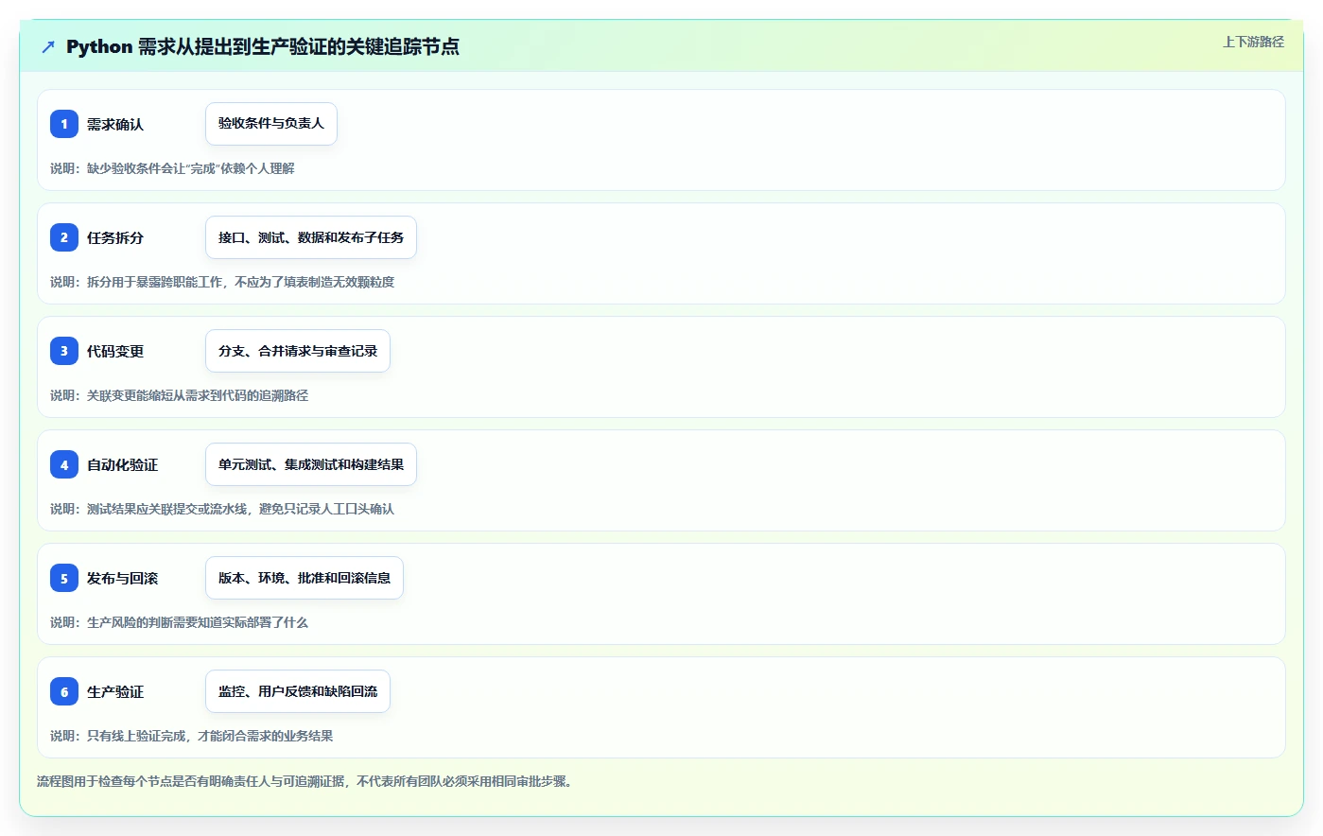Click step number 2 badge for 任务拆分
This screenshot has width=1323, height=836.
pos(64,237)
